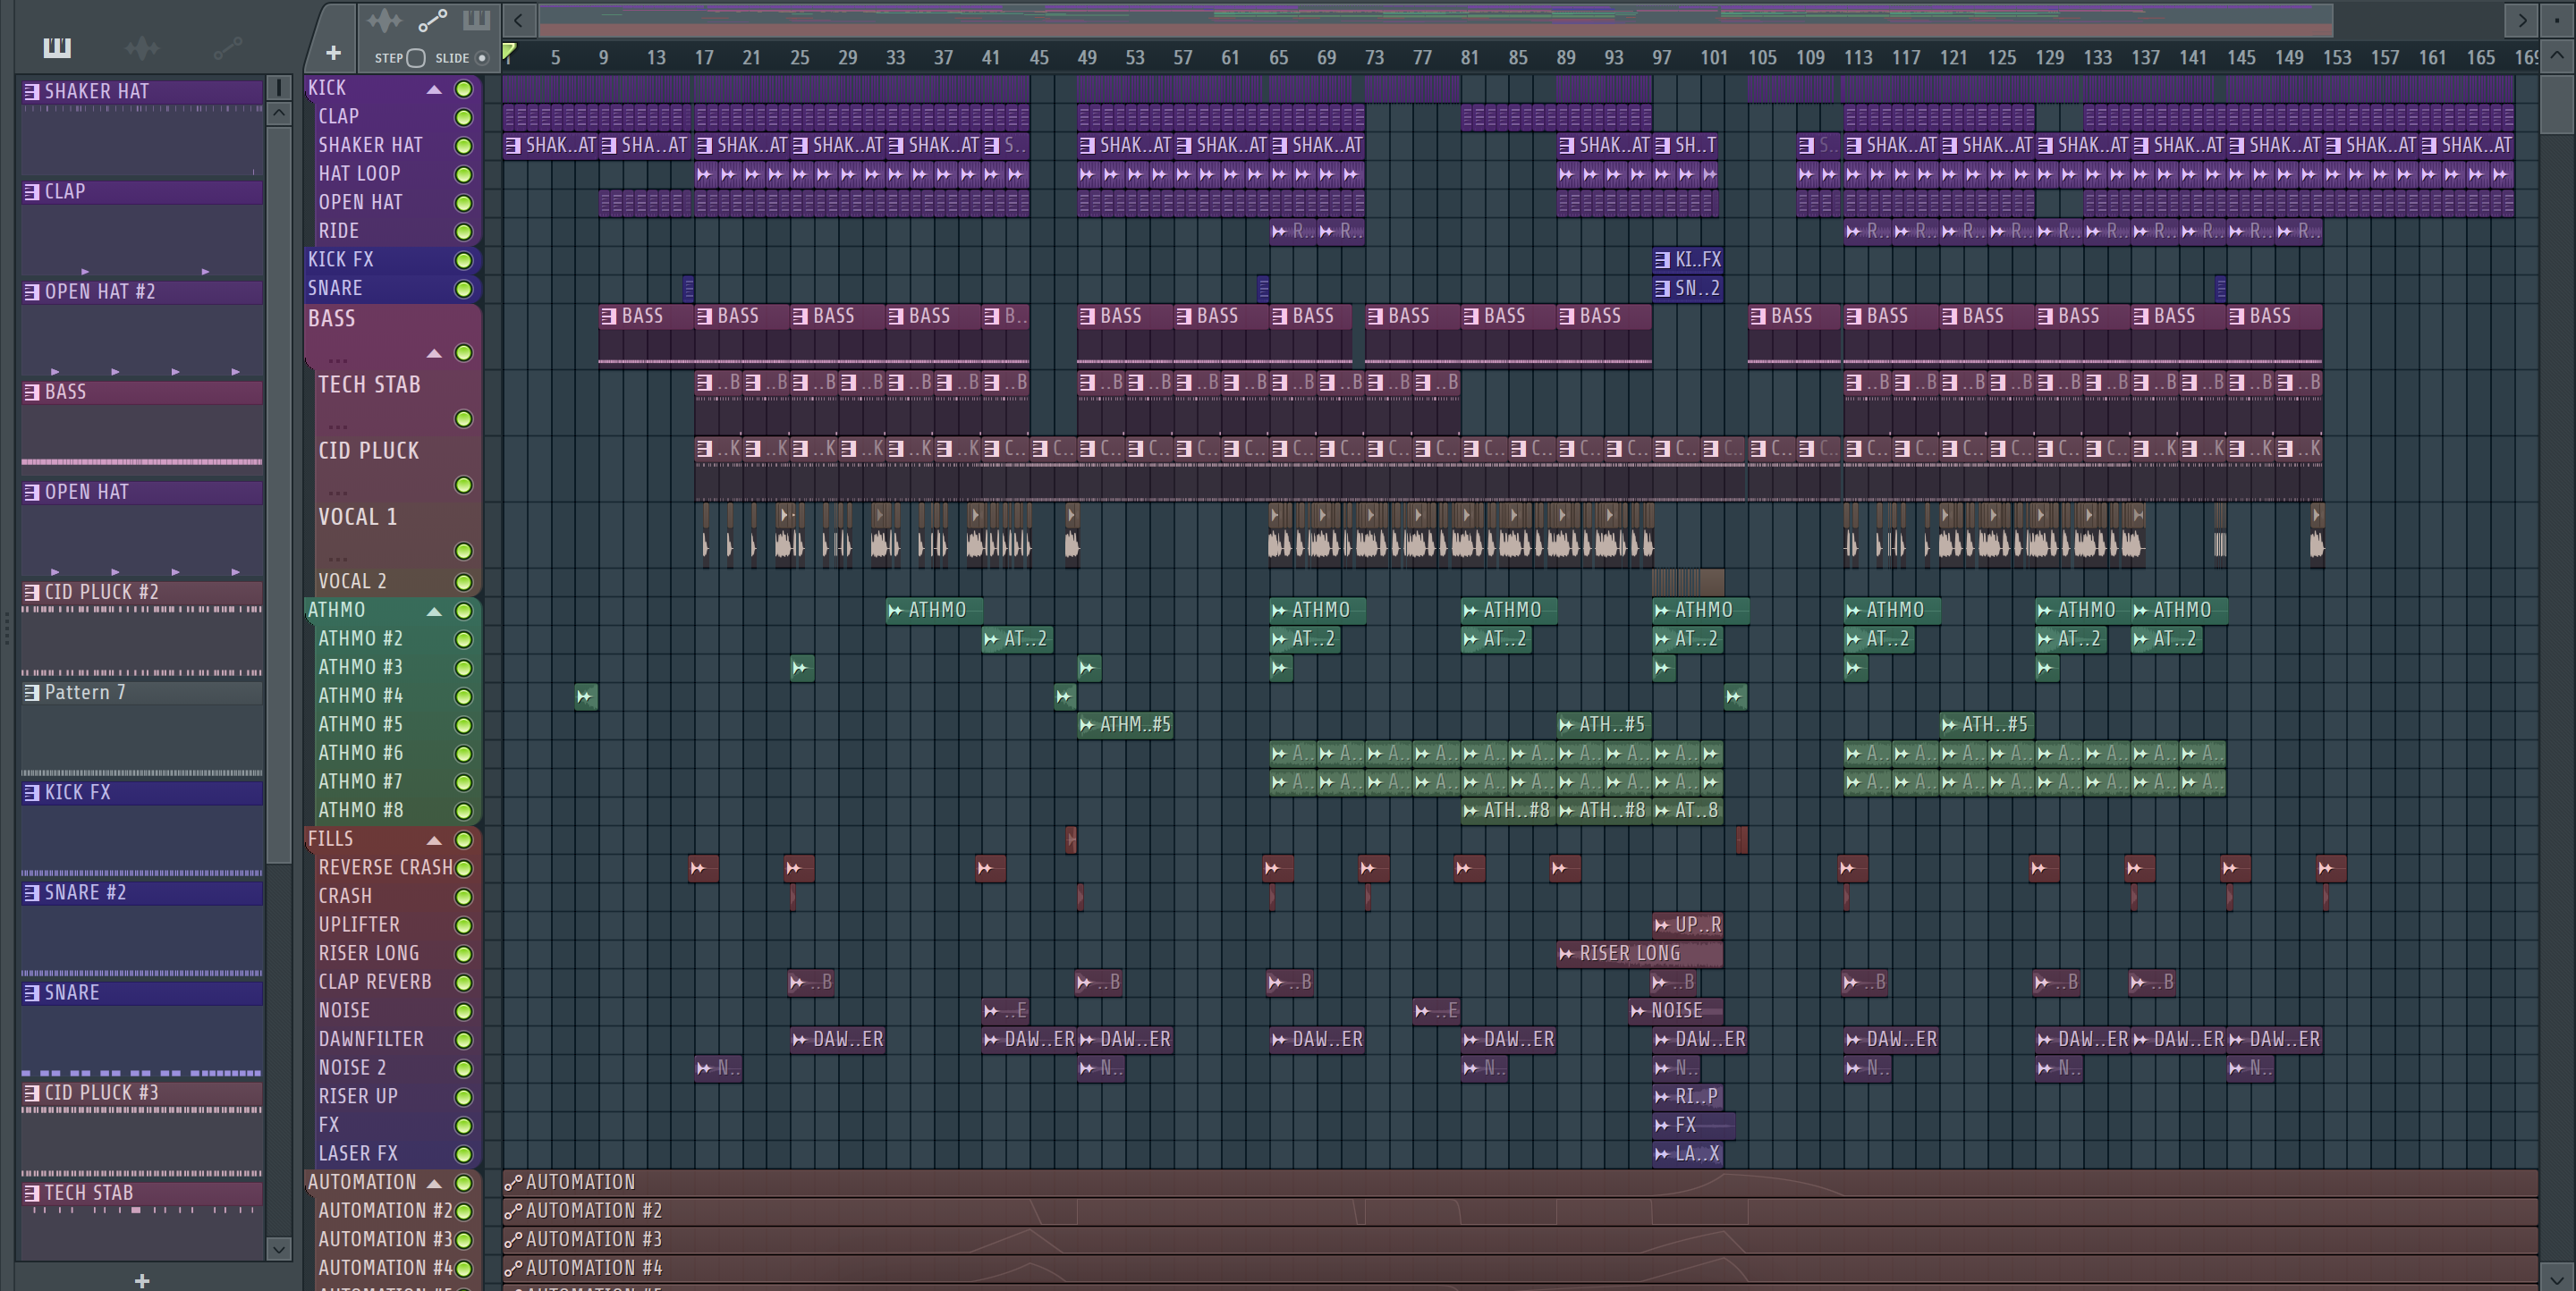Open the OPEN HAT pattern menu icon

32,493
